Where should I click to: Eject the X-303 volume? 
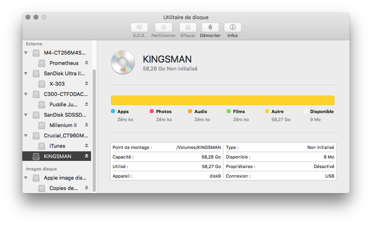(87, 83)
